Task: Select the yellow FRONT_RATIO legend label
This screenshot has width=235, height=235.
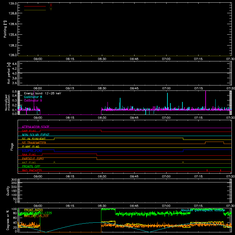Action: [33, 210]
